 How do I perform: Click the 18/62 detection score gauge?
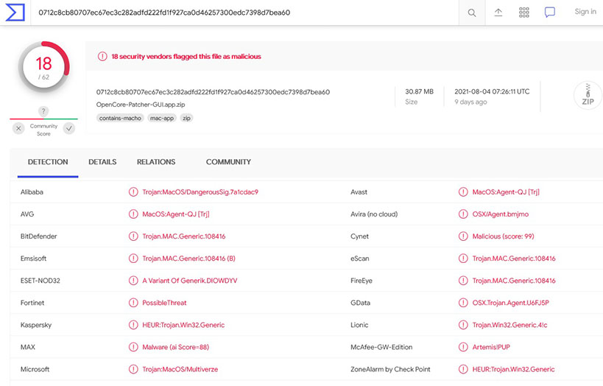[43, 66]
